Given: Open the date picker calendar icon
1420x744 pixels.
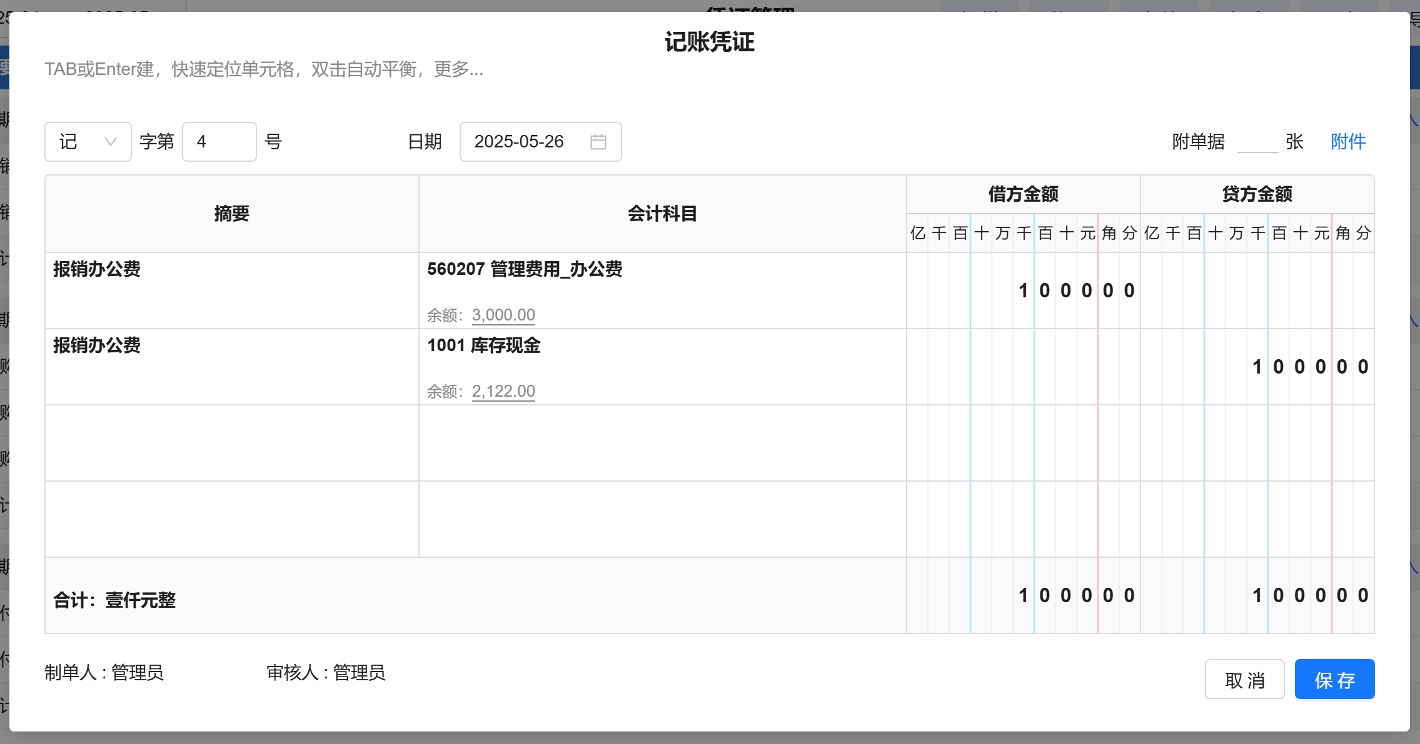Looking at the screenshot, I should click(x=598, y=142).
